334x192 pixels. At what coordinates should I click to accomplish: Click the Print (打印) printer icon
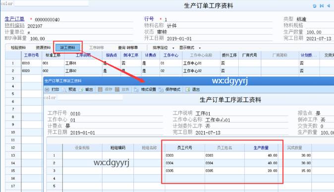(x=47, y=90)
